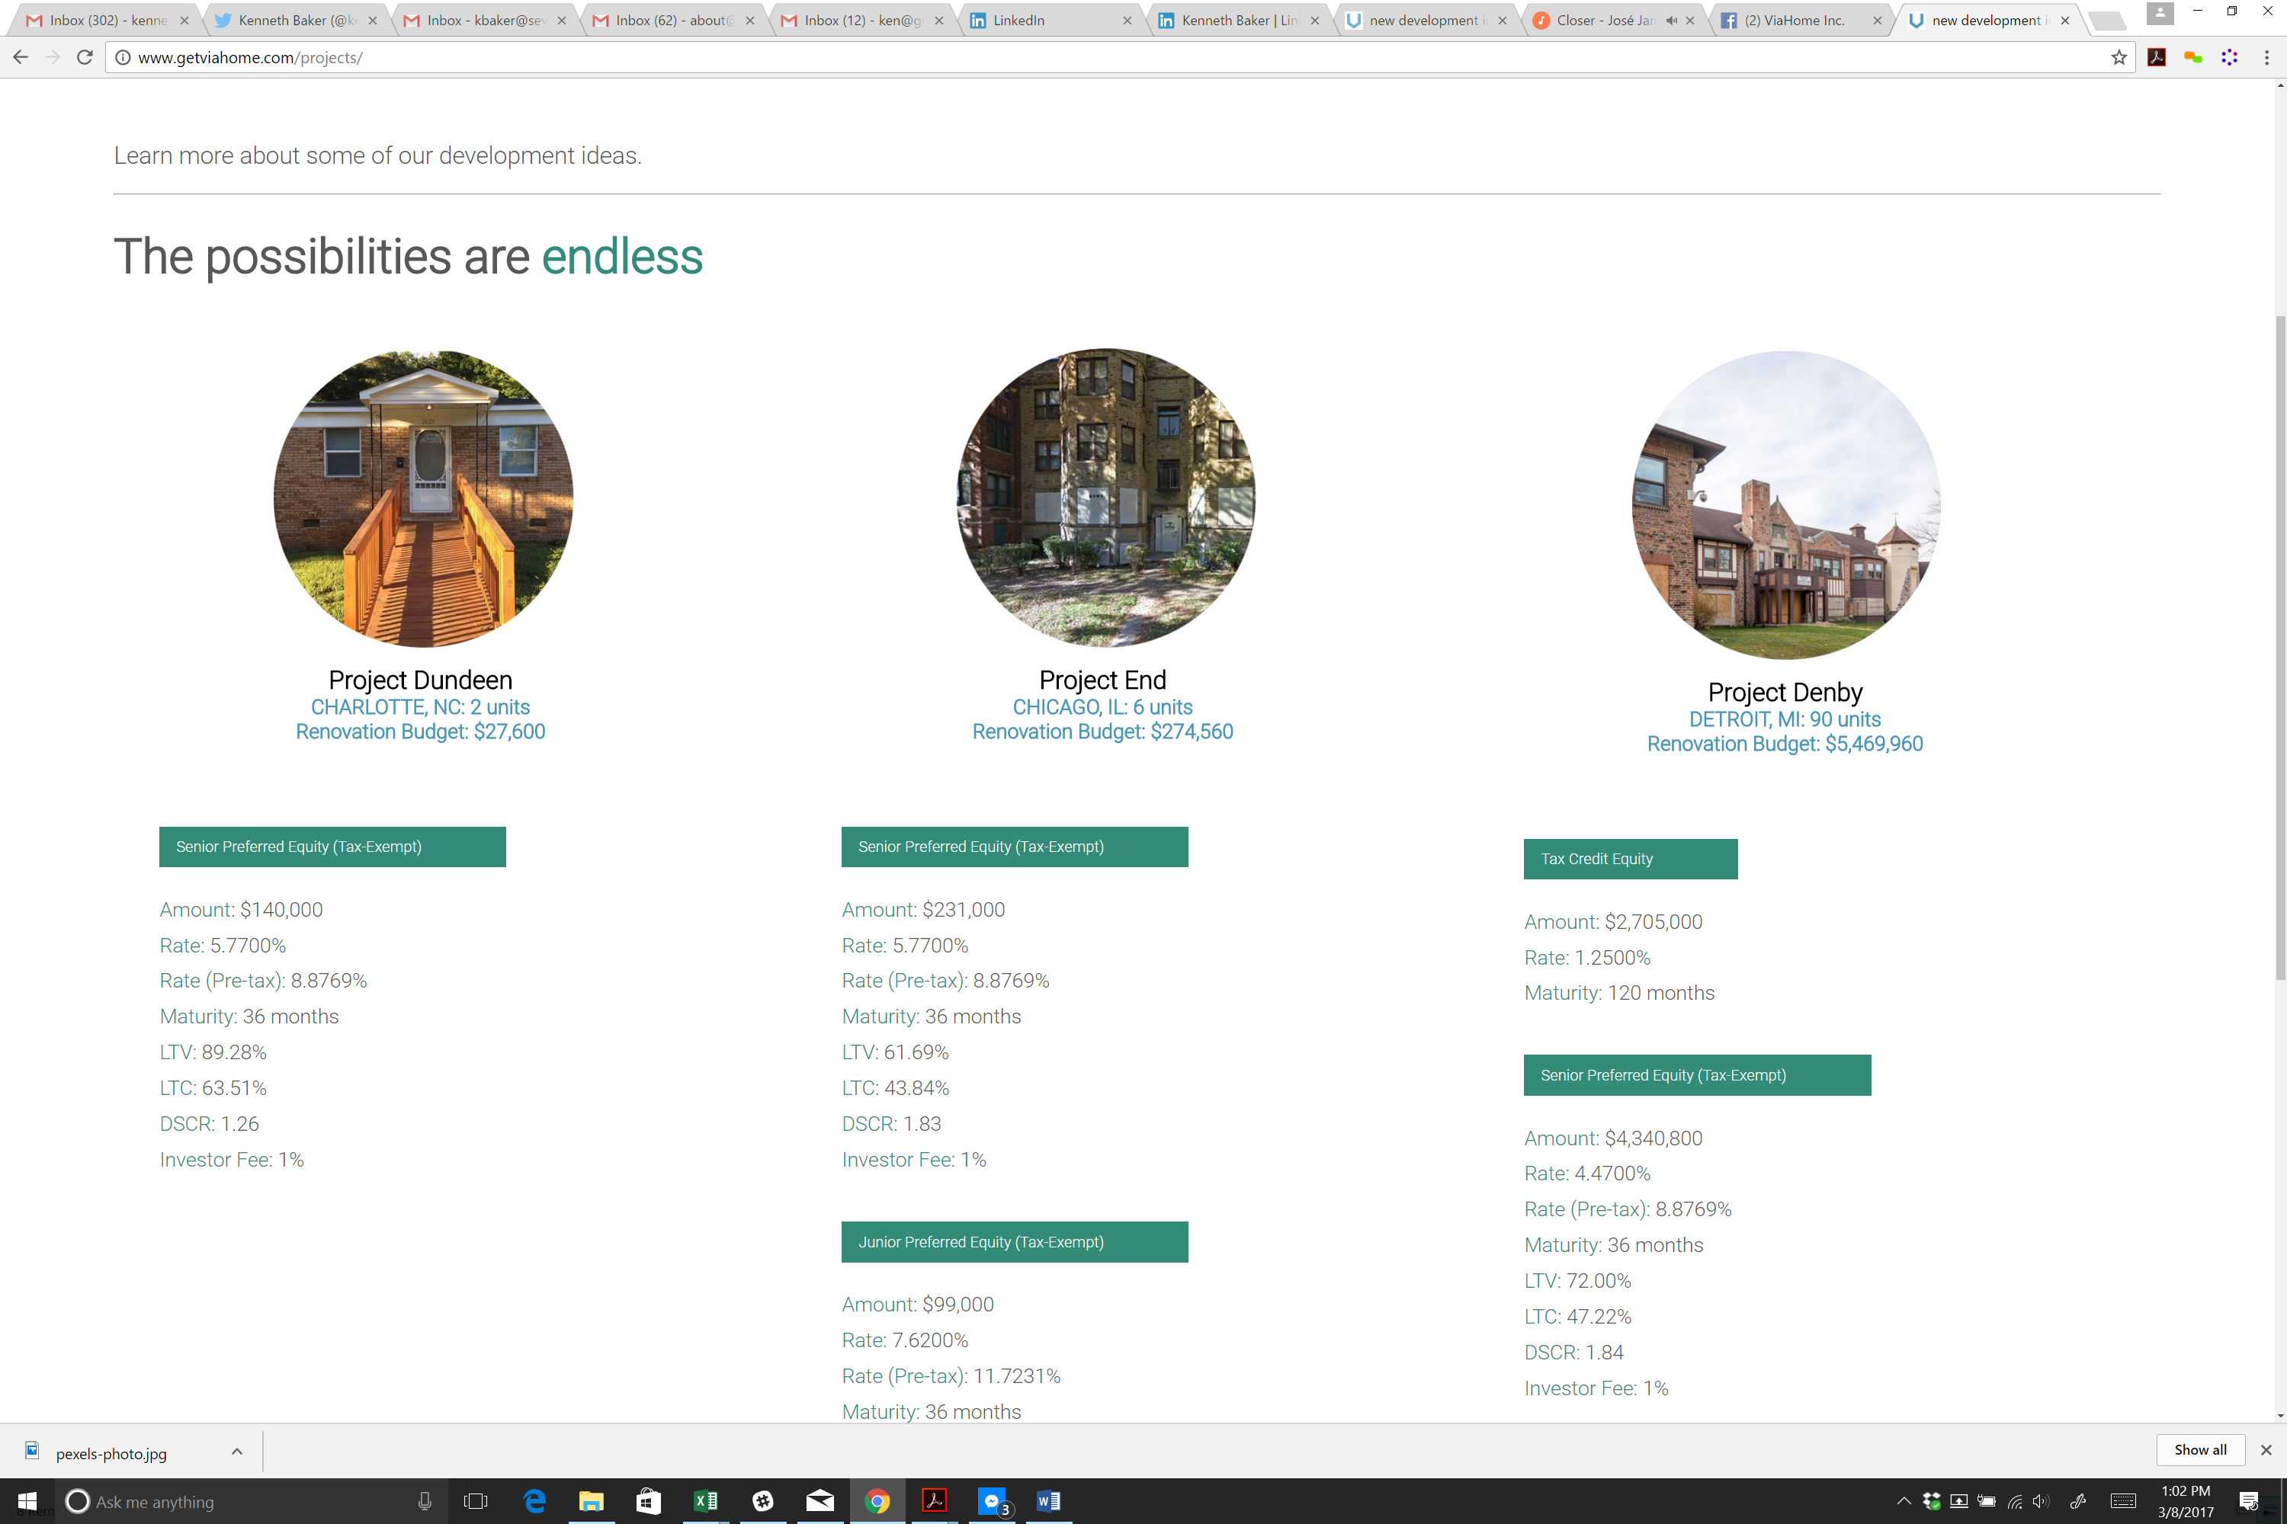The image size is (2287, 1524).
Task: Open Chrome's three-dot menu
Action: coord(2266,57)
